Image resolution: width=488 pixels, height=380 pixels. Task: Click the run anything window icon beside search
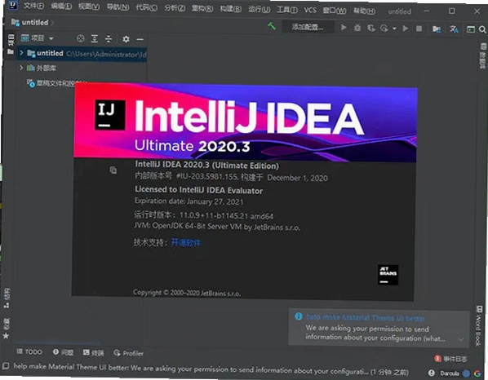coord(471,29)
